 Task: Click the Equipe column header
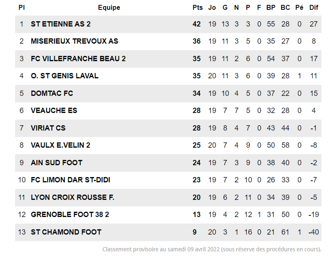pyautogui.click(x=109, y=7)
